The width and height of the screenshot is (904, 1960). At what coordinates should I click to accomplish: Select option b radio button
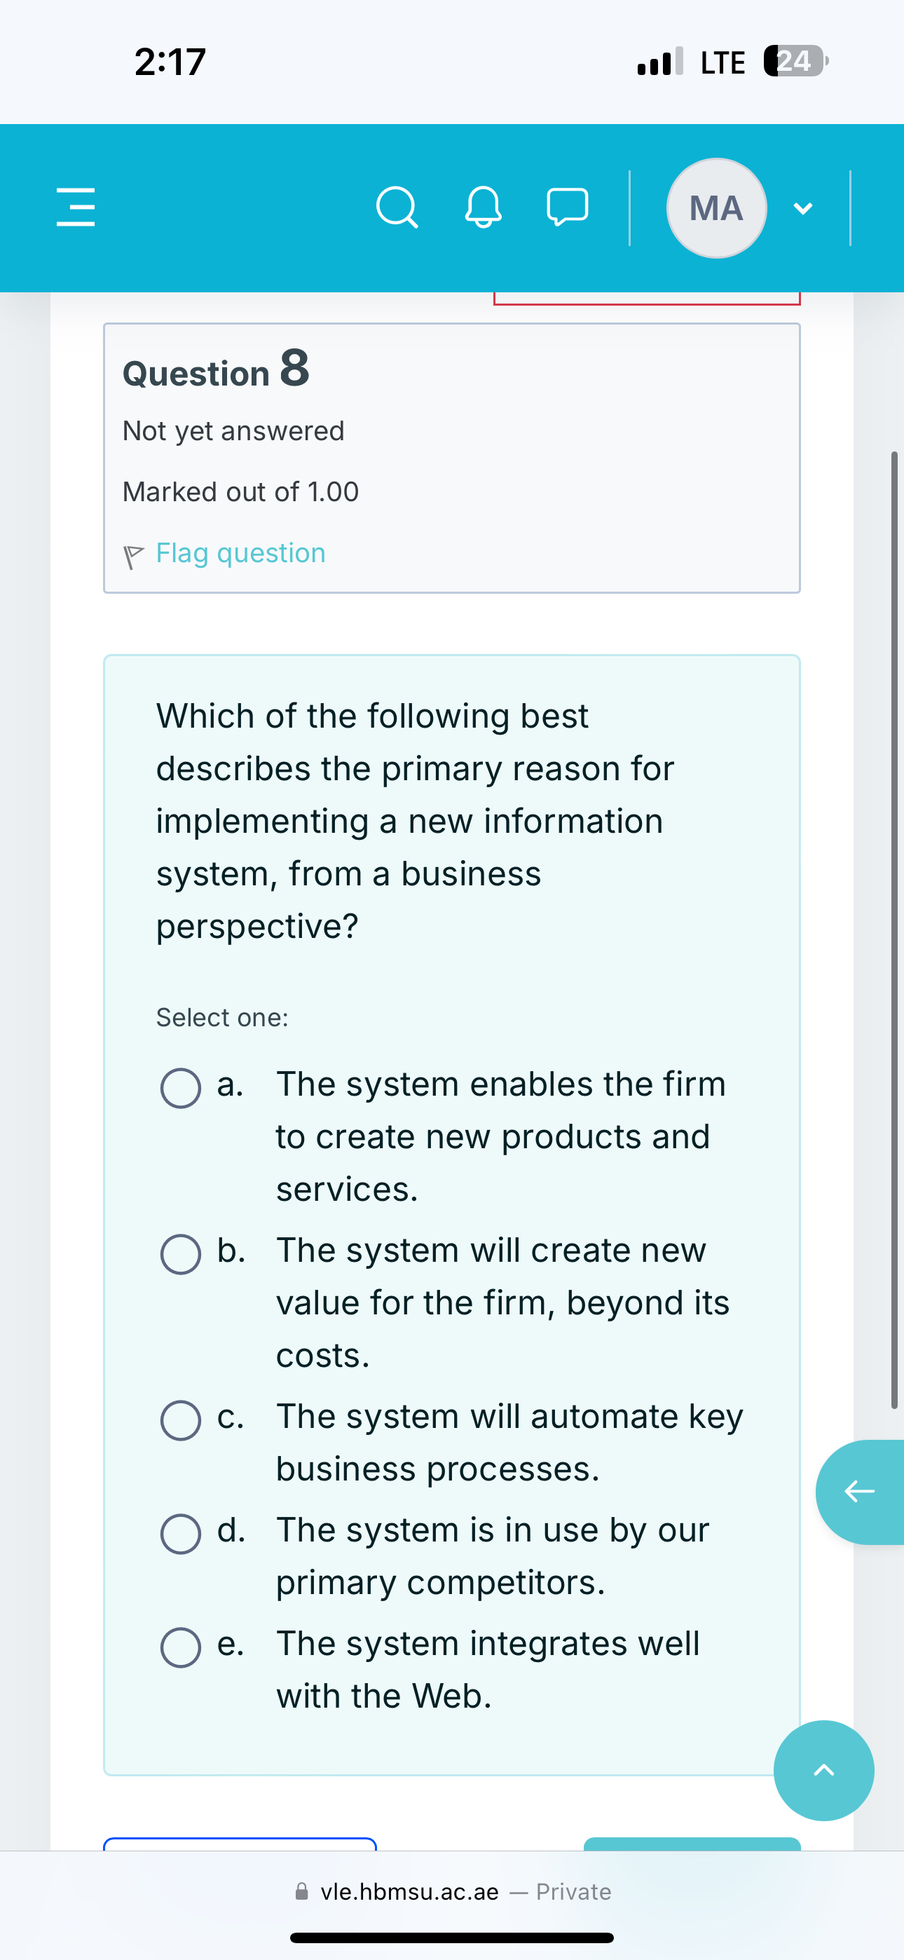[x=181, y=1254]
